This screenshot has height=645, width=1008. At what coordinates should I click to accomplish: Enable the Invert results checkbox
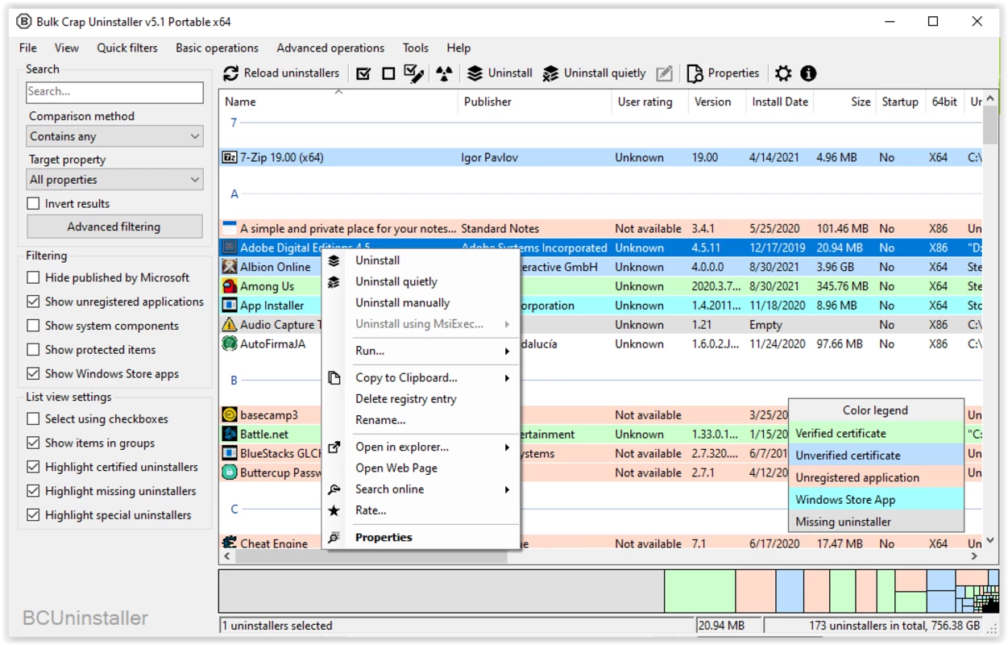(33, 204)
